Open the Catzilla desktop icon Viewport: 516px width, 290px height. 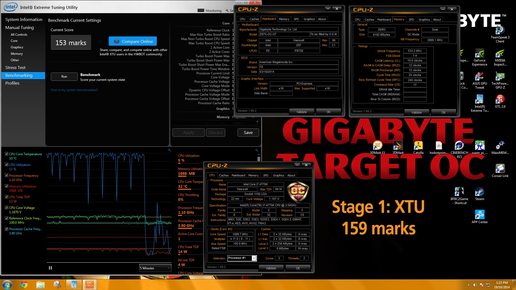(x=418, y=148)
